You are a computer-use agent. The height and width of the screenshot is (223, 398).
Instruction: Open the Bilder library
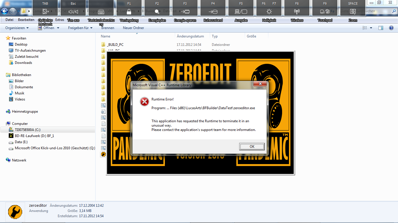(x=19, y=81)
